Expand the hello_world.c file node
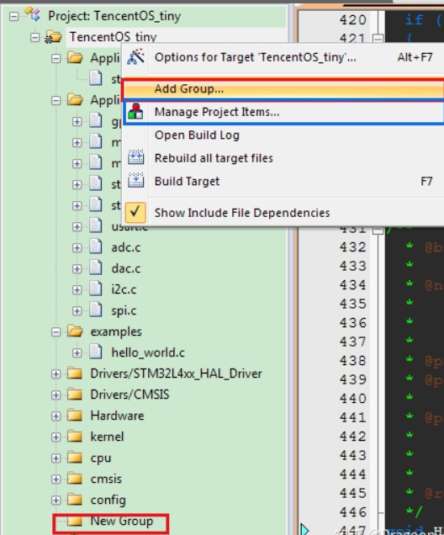 tap(77, 352)
